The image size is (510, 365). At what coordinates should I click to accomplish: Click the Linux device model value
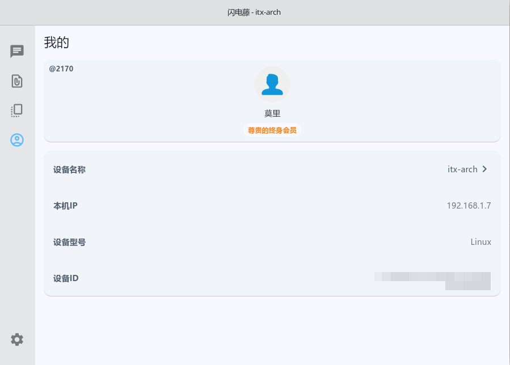[481, 242]
